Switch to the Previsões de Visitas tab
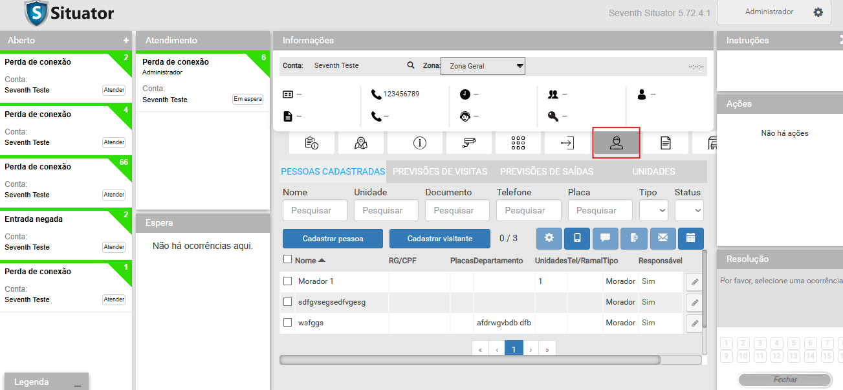Viewport: 843px width, 390px height. coord(440,171)
